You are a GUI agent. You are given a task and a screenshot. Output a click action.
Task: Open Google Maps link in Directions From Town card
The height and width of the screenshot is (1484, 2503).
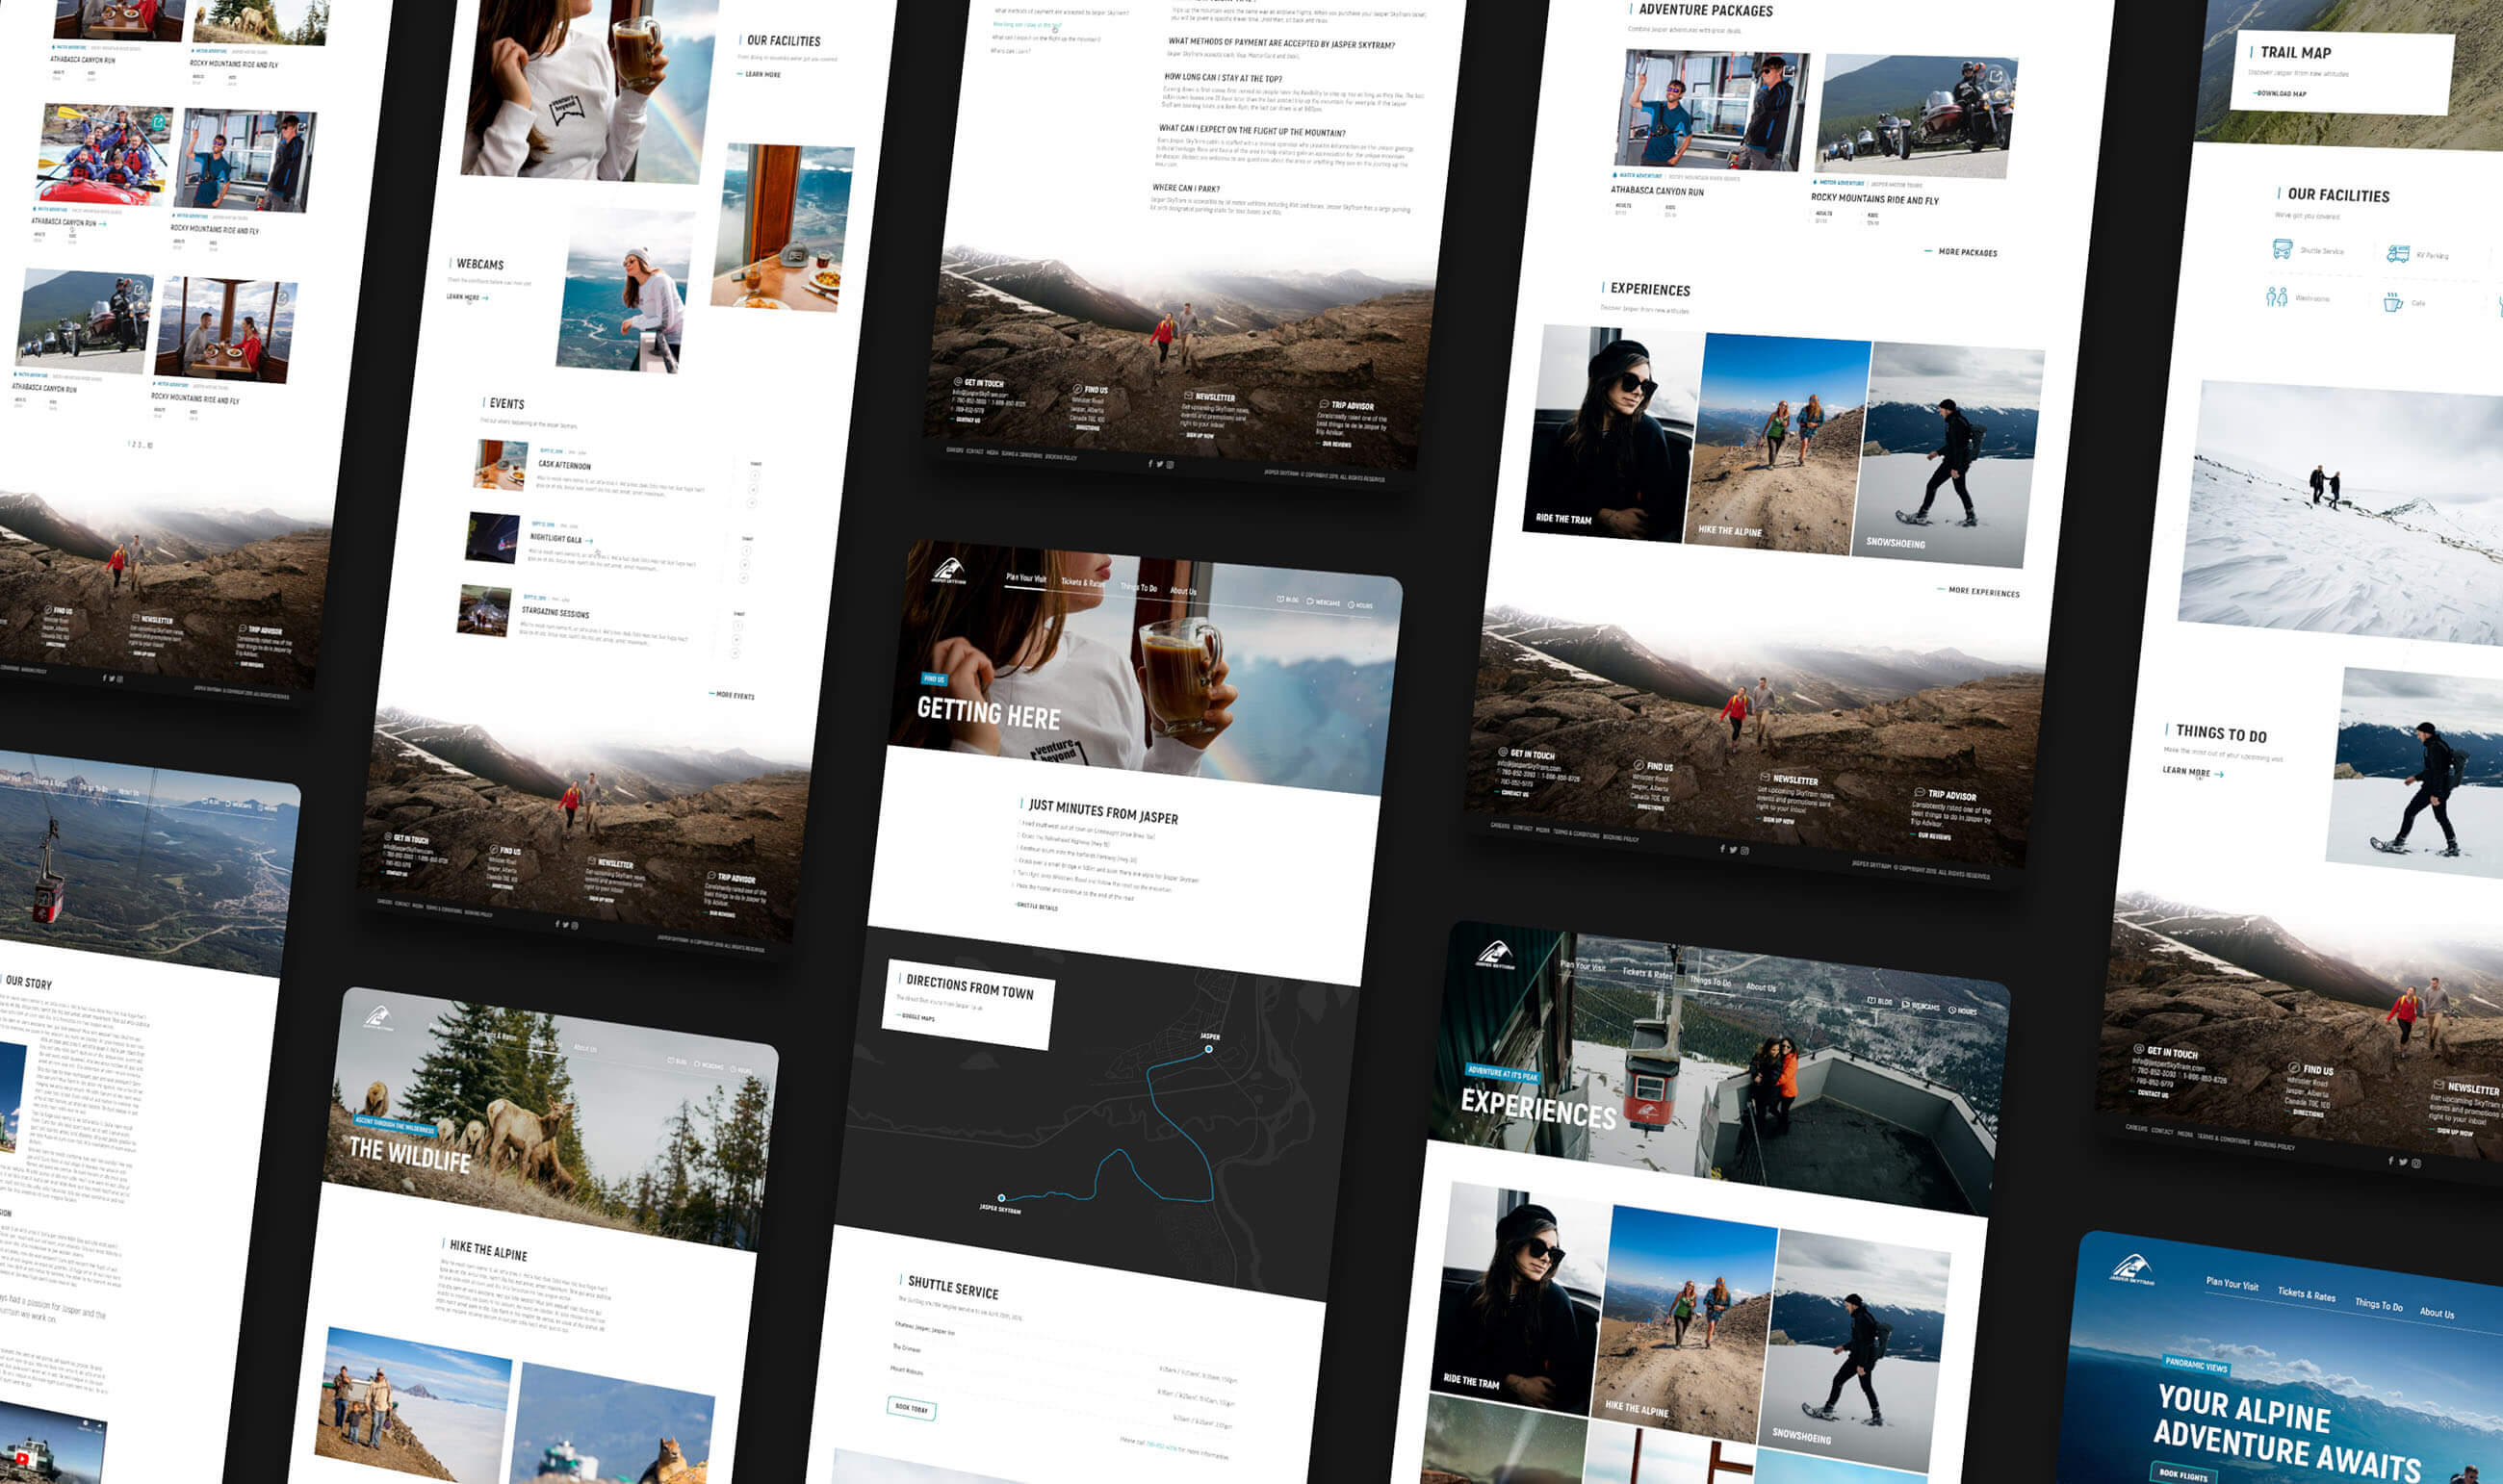[916, 1017]
